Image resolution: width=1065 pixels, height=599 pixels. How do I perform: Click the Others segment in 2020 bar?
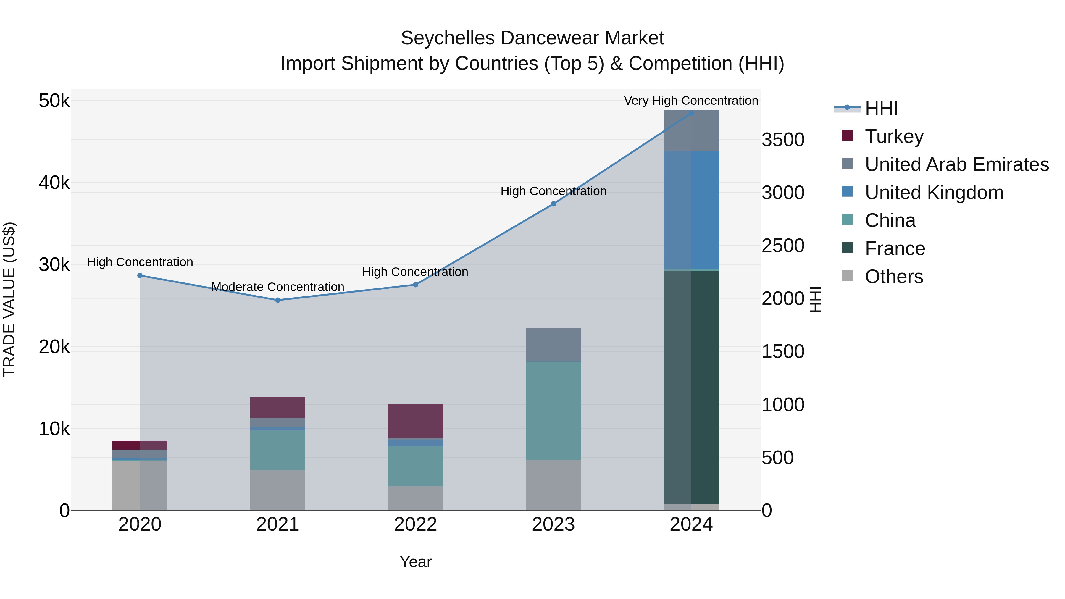click(x=140, y=485)
